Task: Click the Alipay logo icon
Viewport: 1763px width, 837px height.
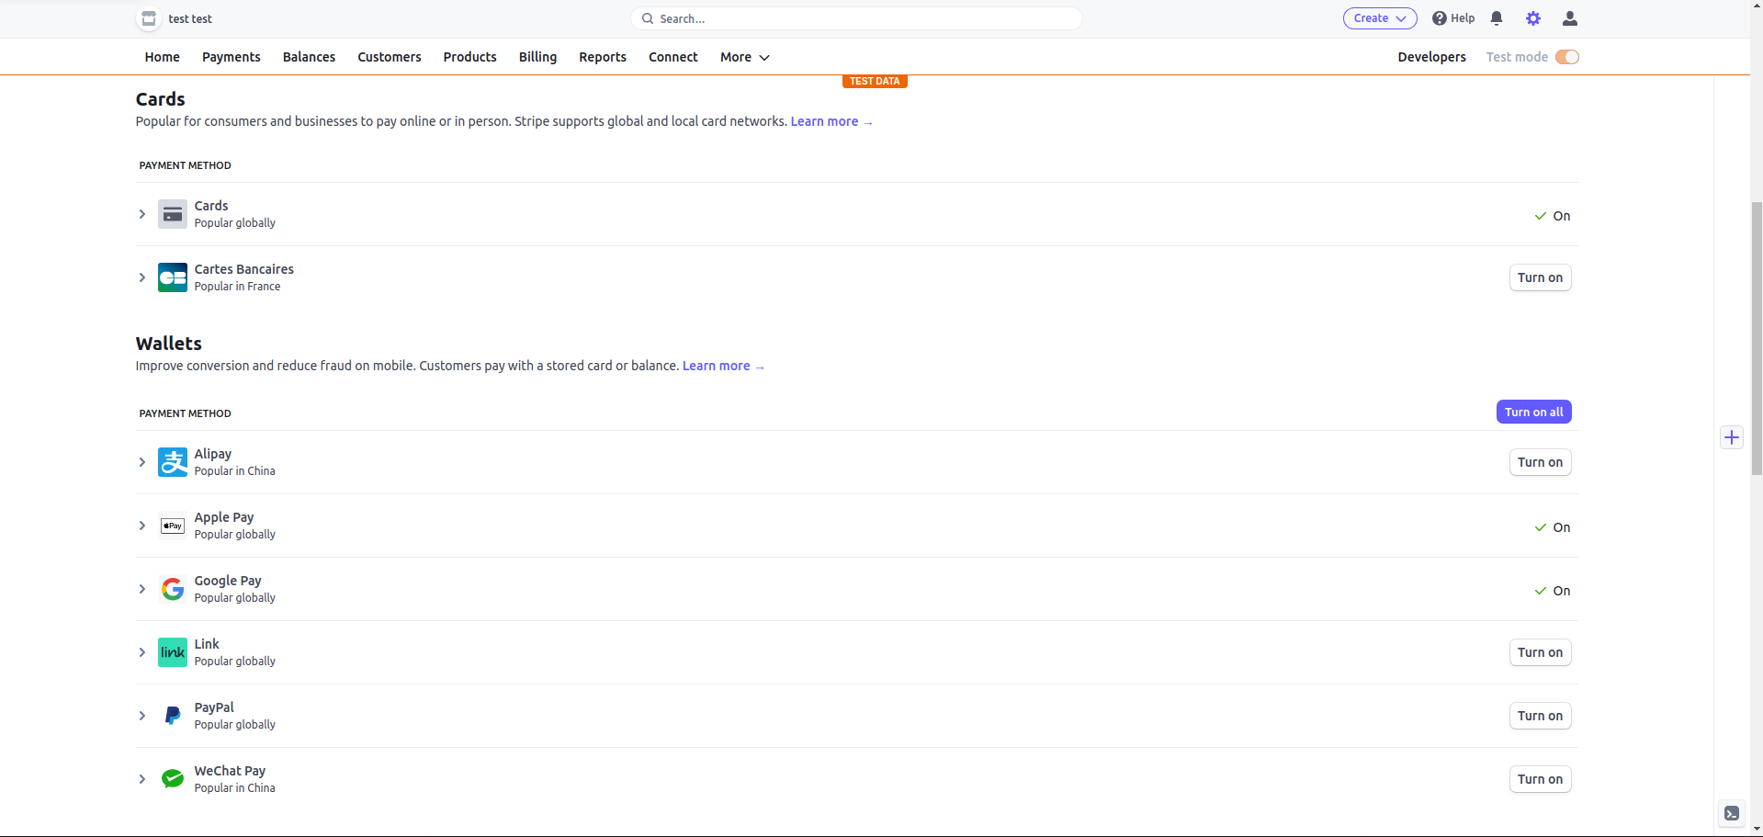Action: point(173,462)
